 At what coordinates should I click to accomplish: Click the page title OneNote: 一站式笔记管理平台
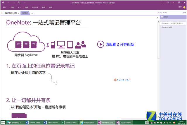click(44, 23)
